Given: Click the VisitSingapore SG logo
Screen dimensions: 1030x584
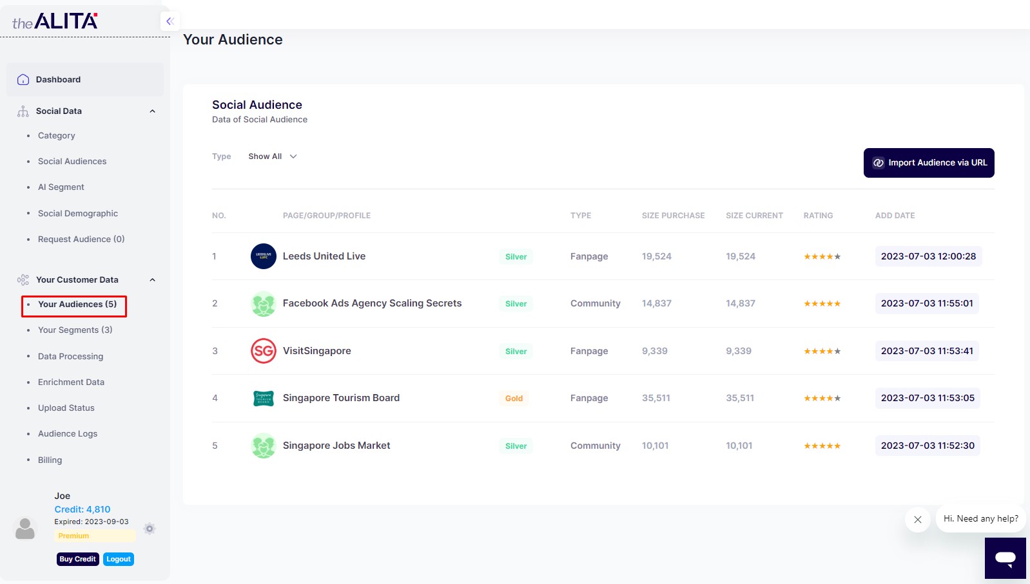Looking at the screenshot, I should (x=263, y=351).
